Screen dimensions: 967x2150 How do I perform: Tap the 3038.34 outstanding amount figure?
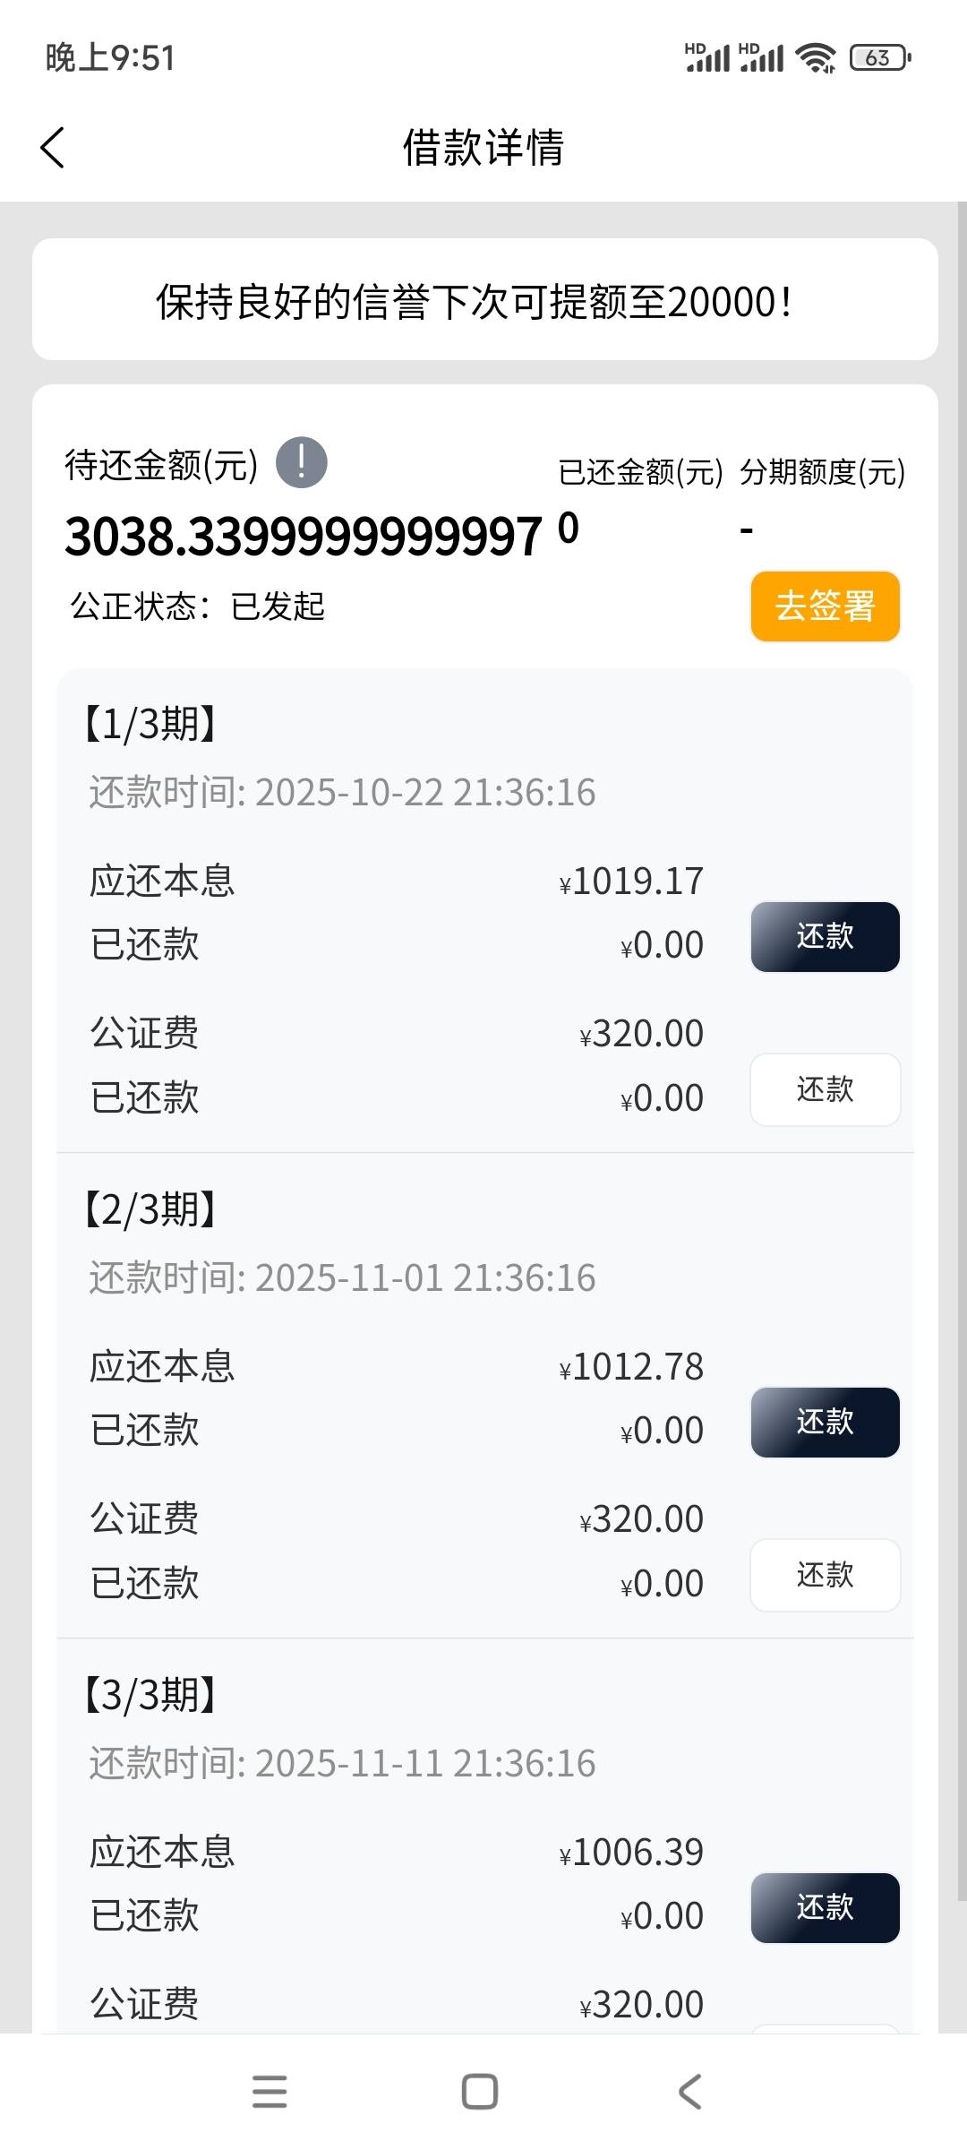click(x=303, y=537)
